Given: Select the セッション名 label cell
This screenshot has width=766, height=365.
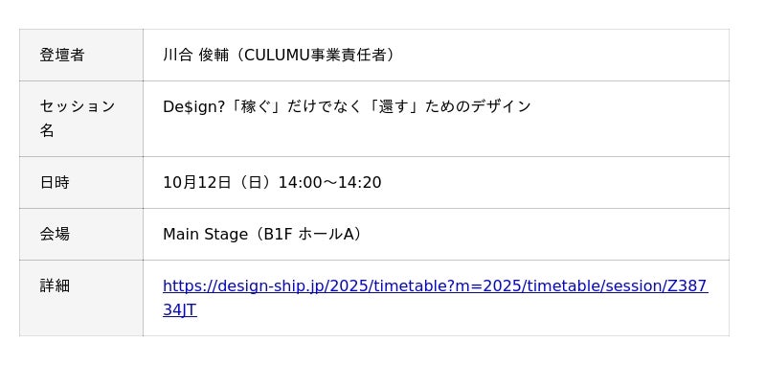Looking at the screenshot, I should 81,119.
